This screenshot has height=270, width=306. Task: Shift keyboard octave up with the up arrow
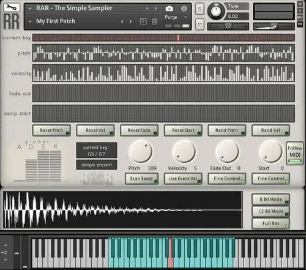pos(6,246)
